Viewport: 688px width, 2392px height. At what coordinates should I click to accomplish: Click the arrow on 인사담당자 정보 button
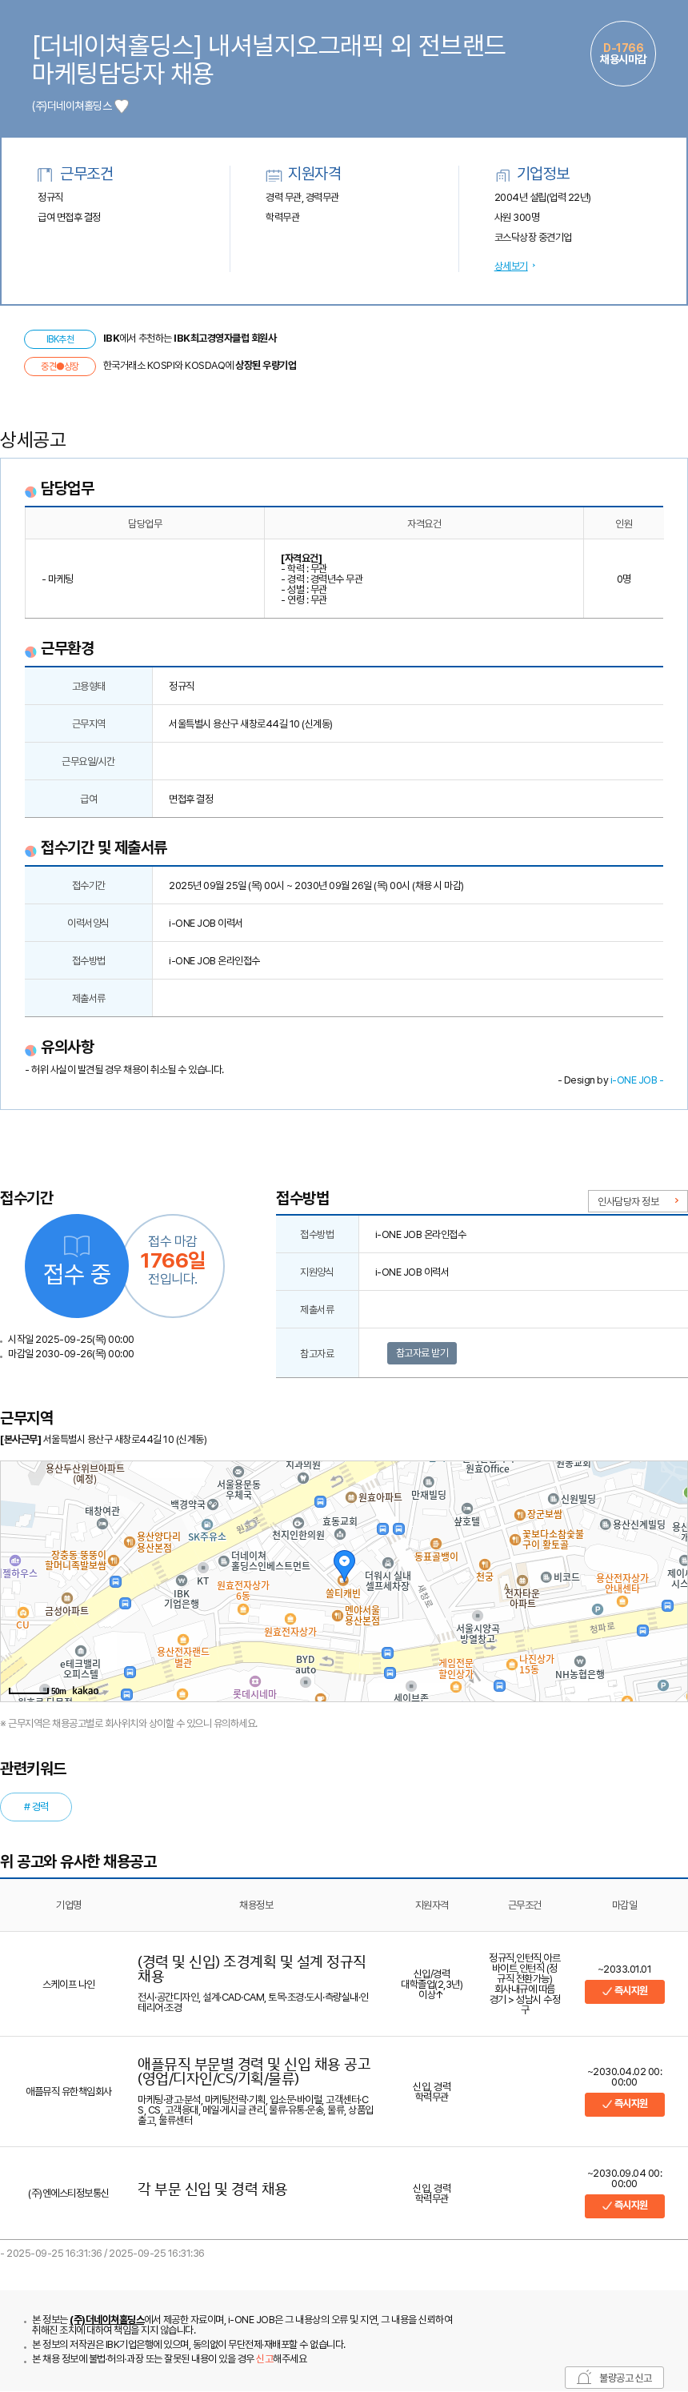[676, 1200]
